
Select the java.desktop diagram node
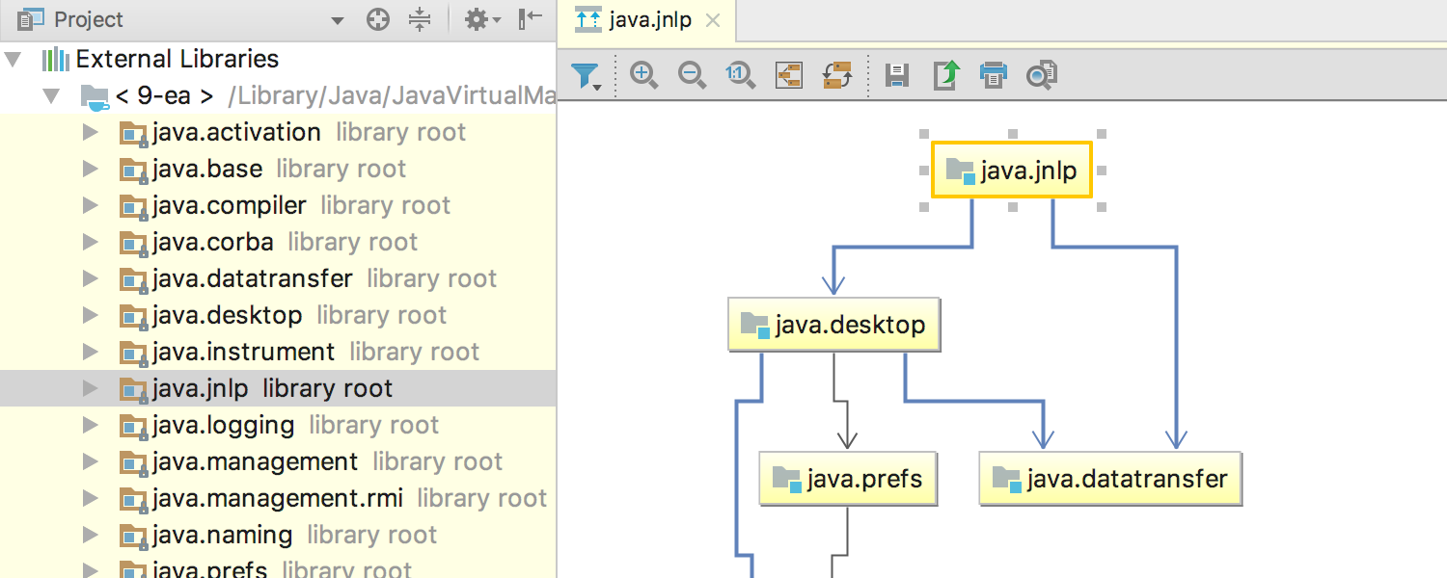pos(833,325)
